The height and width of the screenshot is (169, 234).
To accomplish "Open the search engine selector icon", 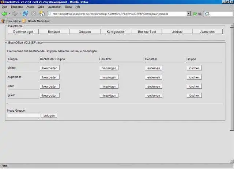I will pyautogui.click(x=207, y=14).
